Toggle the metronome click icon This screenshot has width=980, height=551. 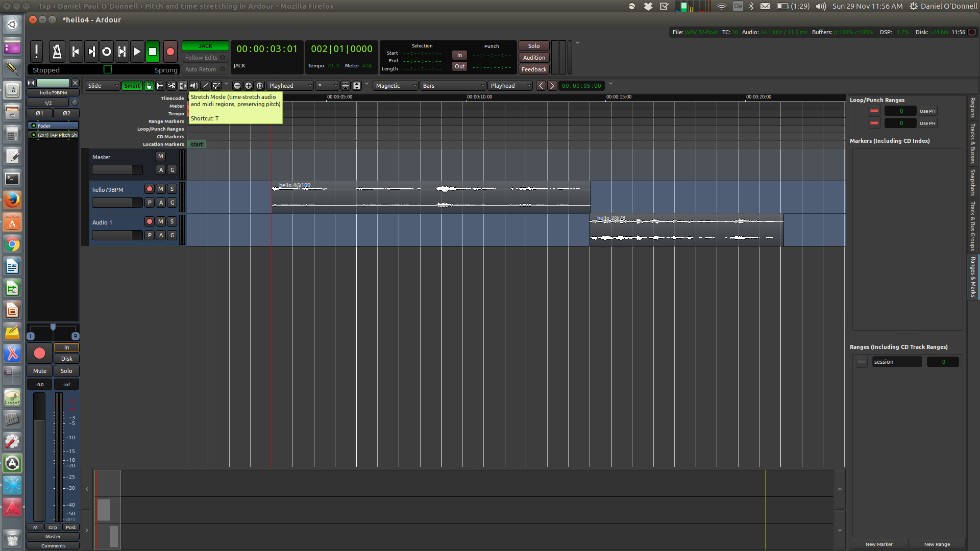(x=57, y=51)
